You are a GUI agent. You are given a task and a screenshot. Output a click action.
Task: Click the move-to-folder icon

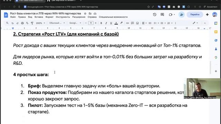[x=90, y=14]
